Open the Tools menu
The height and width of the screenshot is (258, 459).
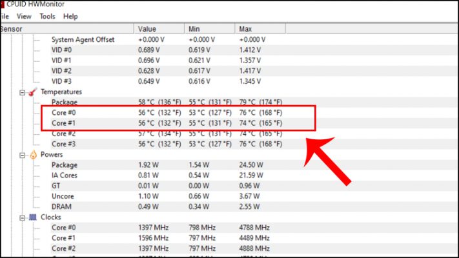(x=47, y=16)
